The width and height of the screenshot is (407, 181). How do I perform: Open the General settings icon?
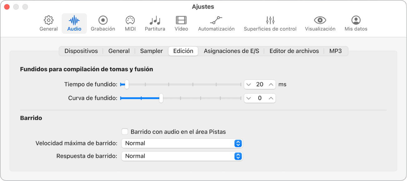48,23
